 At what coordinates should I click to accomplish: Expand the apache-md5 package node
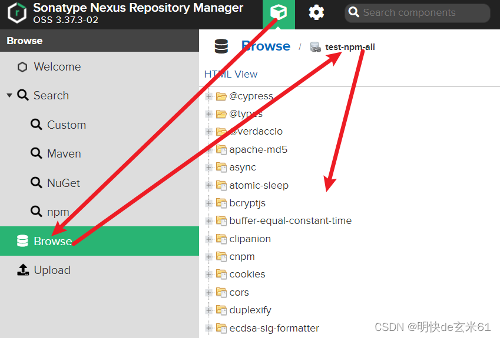(209, 149)
